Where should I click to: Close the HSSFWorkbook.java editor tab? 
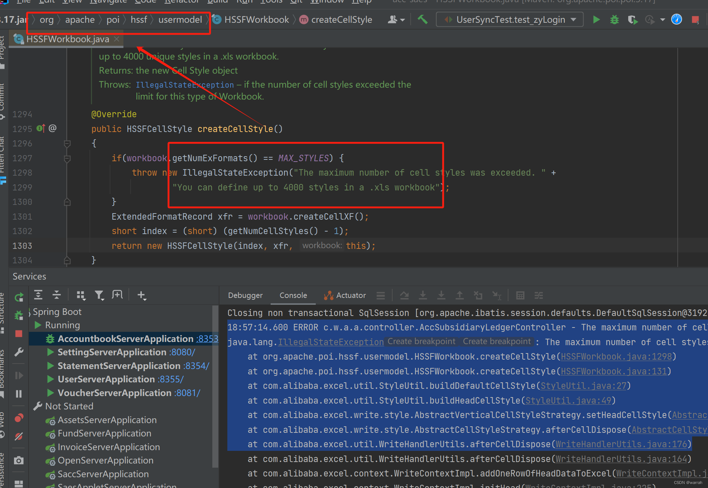(117, 39)
